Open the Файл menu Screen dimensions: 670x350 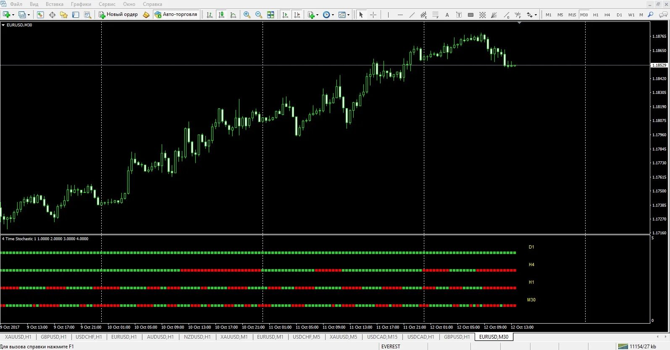pos(16,4)
